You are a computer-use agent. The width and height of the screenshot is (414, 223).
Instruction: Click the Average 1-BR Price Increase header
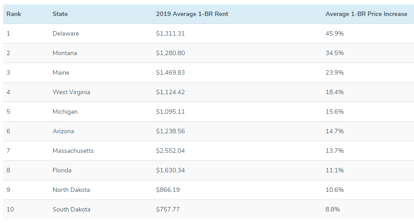pyautogui.click(x=366, y=14)
